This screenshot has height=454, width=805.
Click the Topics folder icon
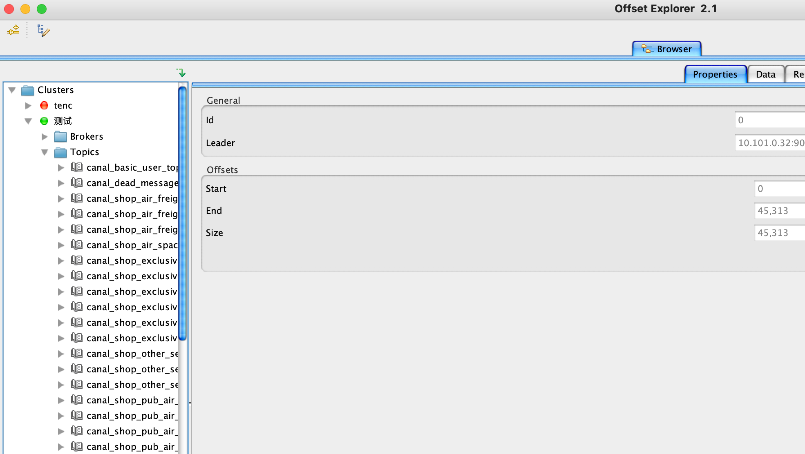click(x=60, y=152)
